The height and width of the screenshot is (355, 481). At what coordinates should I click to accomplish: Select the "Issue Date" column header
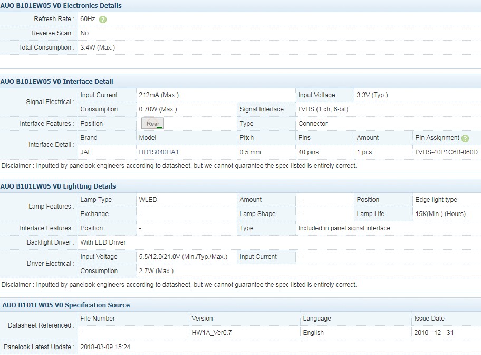pyautogui.click(x=429, y=319)
